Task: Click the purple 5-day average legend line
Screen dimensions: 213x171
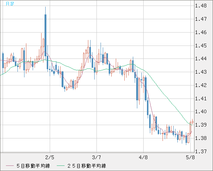Action: [x=10, y=166]
